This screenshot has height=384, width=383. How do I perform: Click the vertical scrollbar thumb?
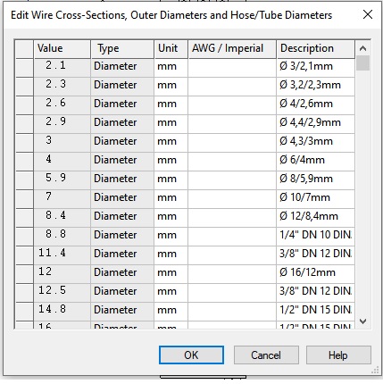[362, 63]
